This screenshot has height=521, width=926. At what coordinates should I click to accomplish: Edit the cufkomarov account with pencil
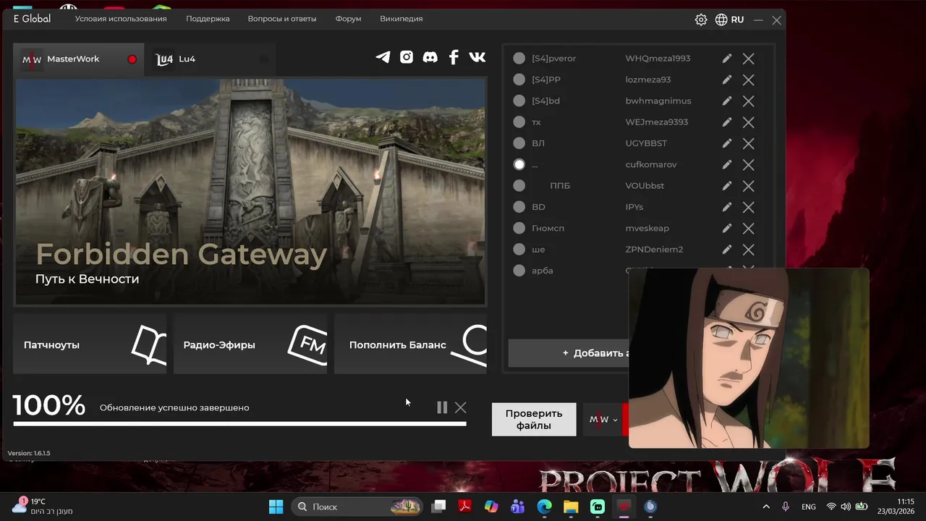tap(727, 164)
